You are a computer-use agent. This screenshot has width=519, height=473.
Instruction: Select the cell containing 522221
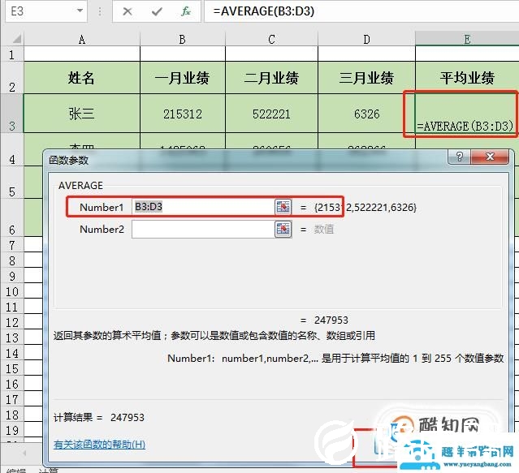tap(271, 114)
